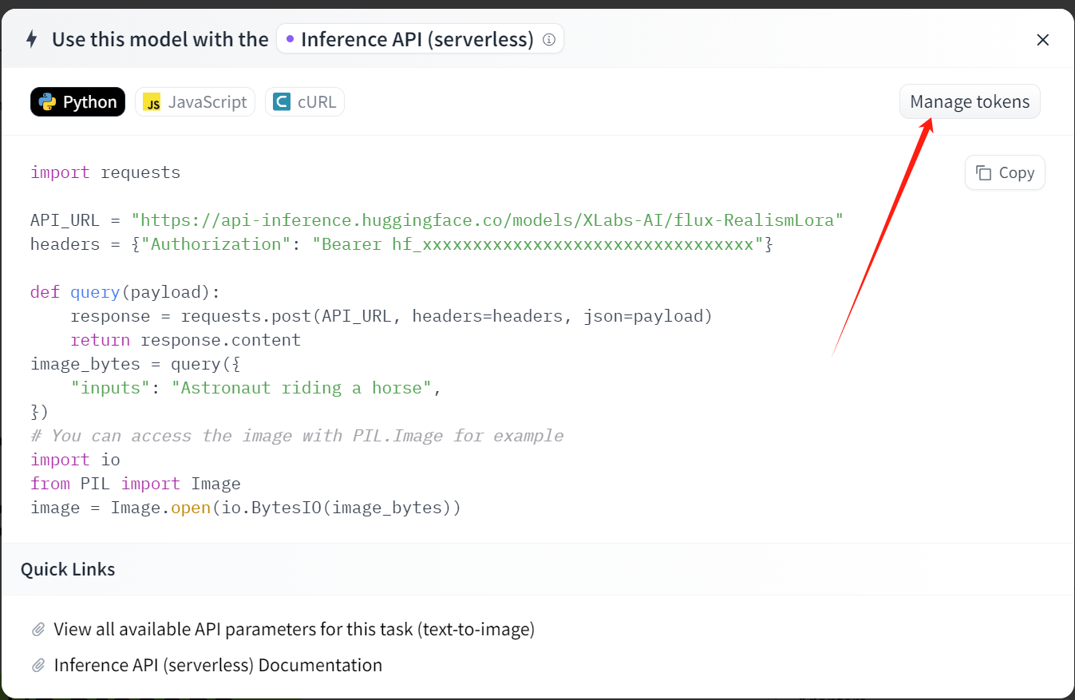1075x700 pixels.
Task: Click the API_URL string in the code
Action: (488, 220)
